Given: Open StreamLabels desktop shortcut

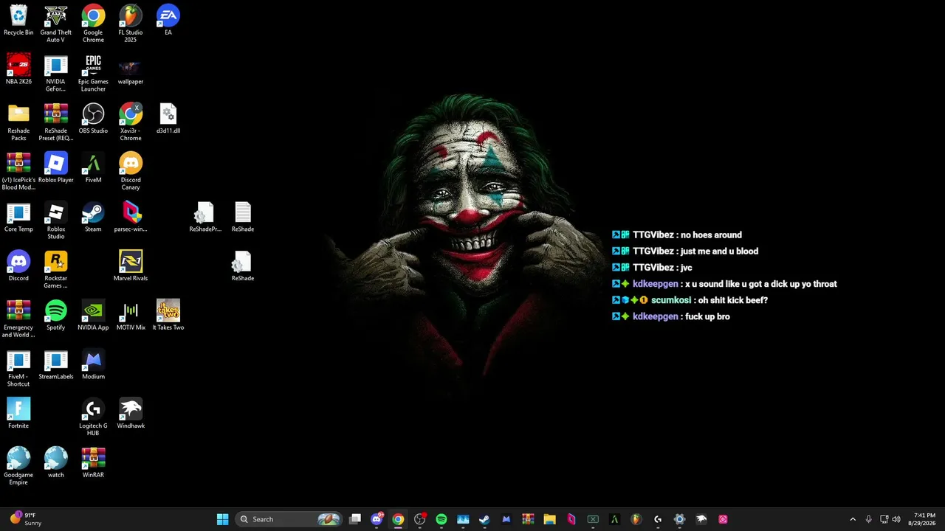Looking at the screenshot, I should pyautogui.click(x=56, y=365).
